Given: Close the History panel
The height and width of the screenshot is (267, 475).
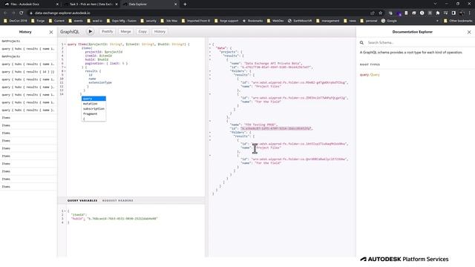Looking at the screenshot, I should coord(51,32).
